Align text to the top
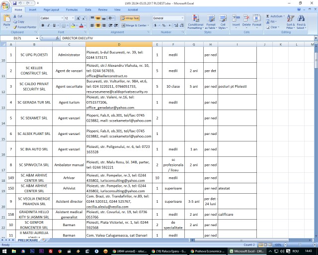 [92, 18]
